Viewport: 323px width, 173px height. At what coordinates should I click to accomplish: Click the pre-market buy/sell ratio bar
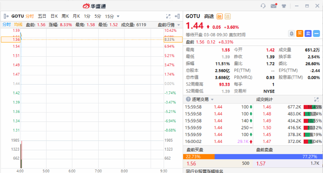pyautogui.click(x=253, y=157)
